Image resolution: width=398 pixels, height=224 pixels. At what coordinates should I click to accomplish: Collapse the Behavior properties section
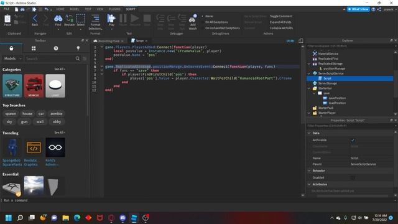coord(309,170)
